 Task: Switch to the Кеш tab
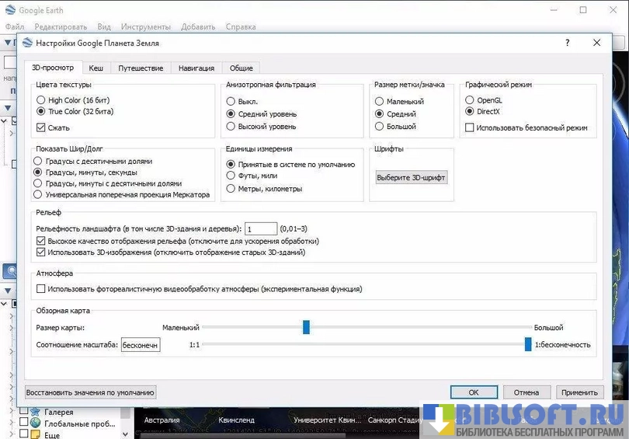(x=96, y=68)
